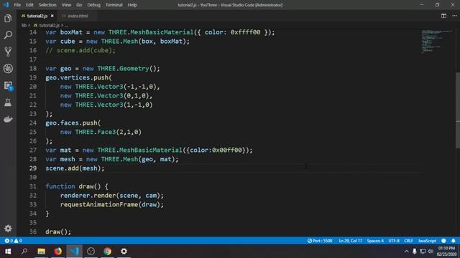Open the Windows Start menu

click(8, 252)
